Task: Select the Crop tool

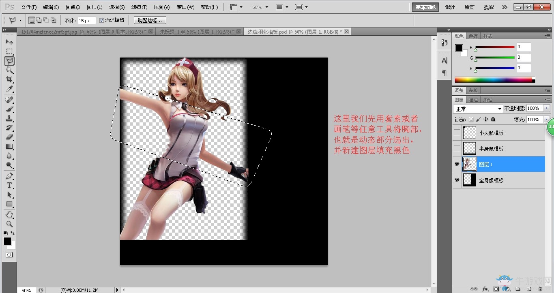Action: coord(9,79)
